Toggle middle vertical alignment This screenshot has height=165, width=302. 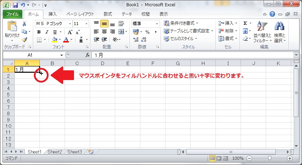pyautogui.click(x=104, y=24)
